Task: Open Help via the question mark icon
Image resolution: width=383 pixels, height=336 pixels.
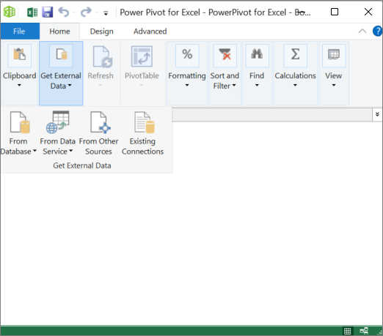Action: click(x=378, y=31)
